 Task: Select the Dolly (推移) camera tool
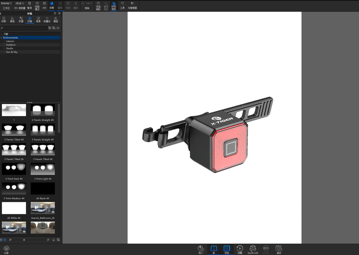[76, 6]
